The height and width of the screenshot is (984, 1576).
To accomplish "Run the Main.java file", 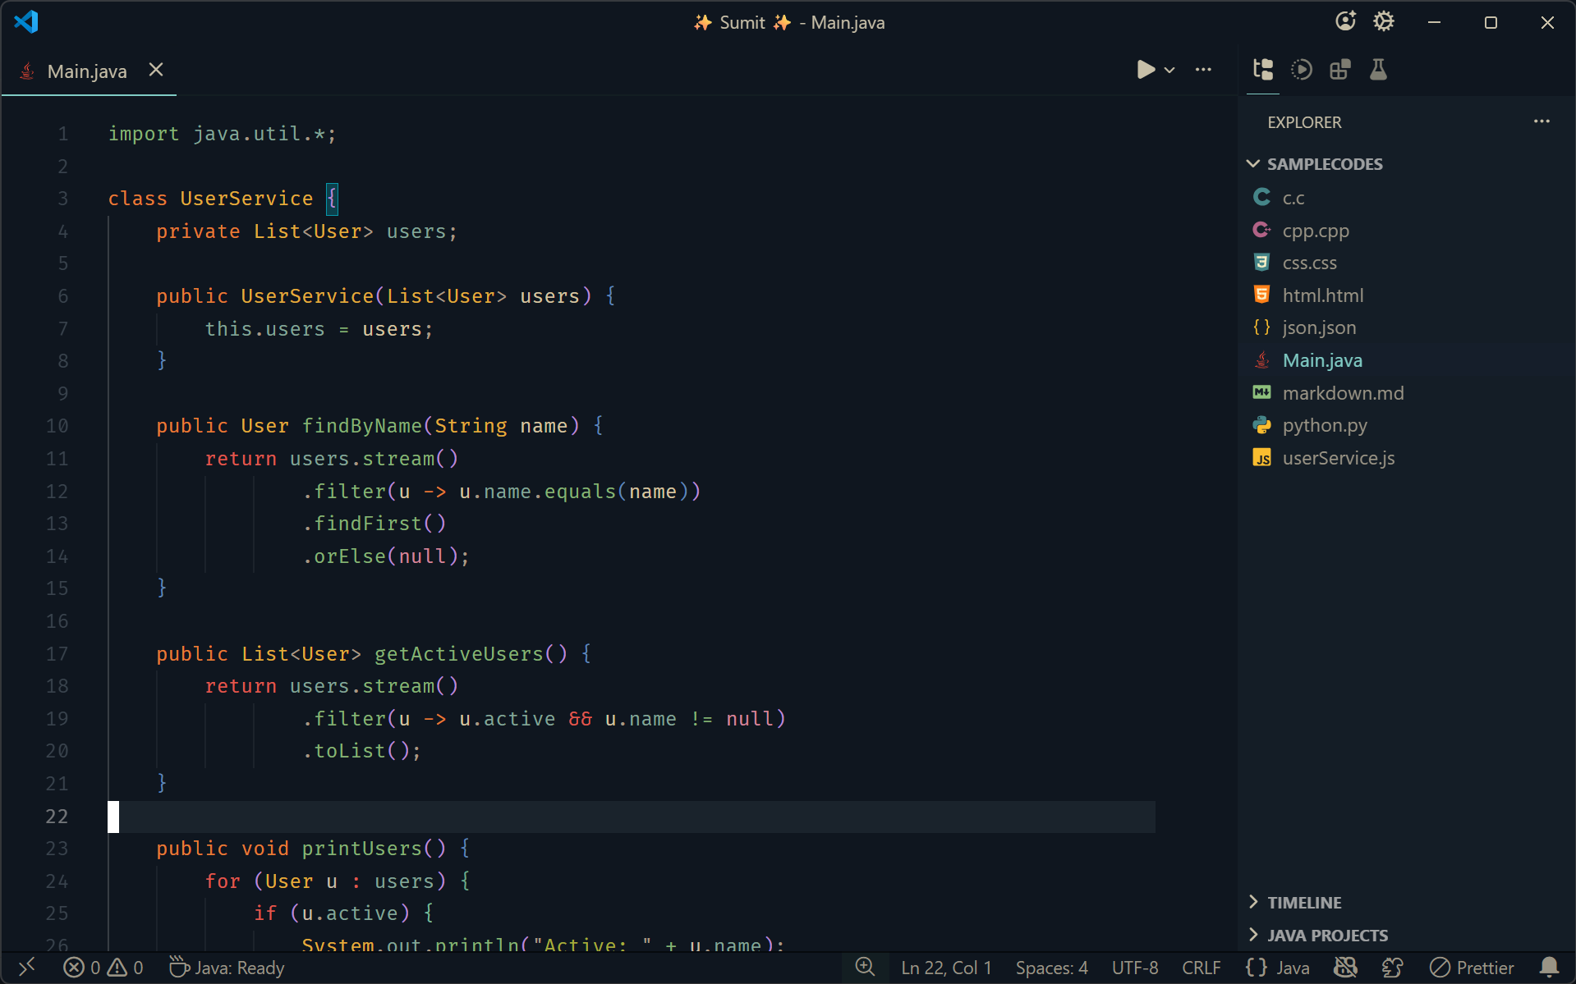I will point(1146,70).
